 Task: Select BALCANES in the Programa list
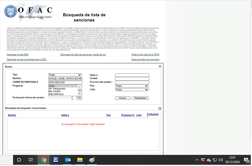click(55, 91)
